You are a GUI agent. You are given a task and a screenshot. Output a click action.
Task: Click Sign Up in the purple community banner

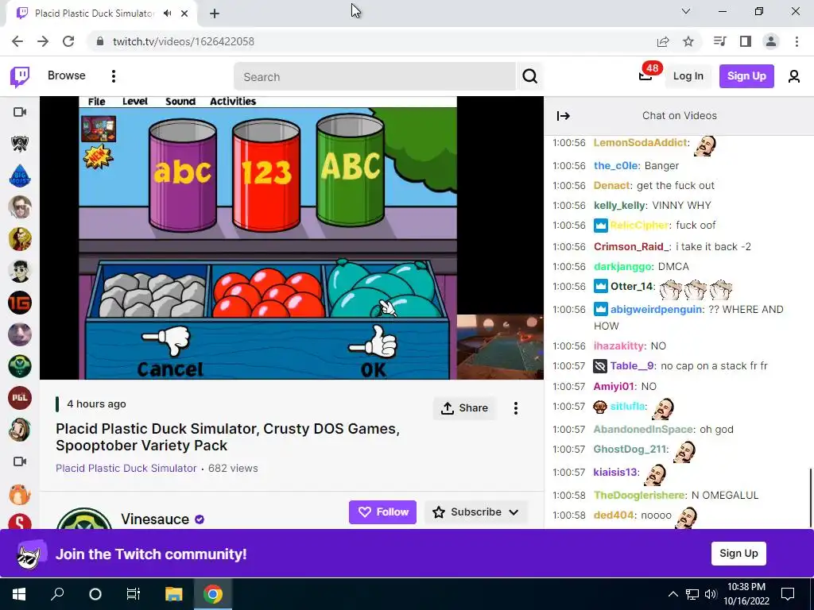click(x=738, y=554)
